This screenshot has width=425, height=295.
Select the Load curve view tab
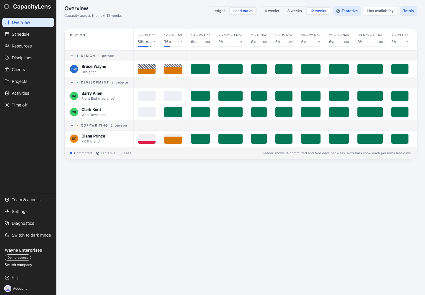(x=243, y=11)
